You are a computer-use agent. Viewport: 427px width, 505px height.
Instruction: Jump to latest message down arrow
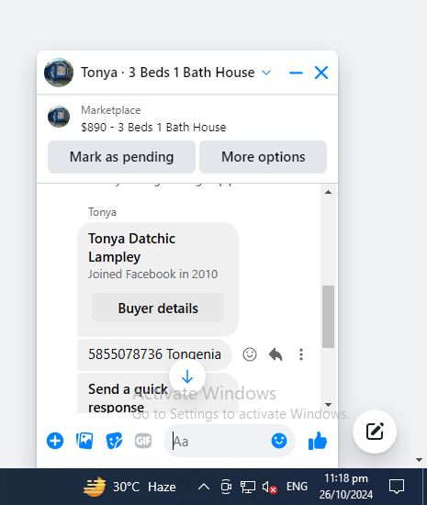pyautogui.click(x=187, y=376)
